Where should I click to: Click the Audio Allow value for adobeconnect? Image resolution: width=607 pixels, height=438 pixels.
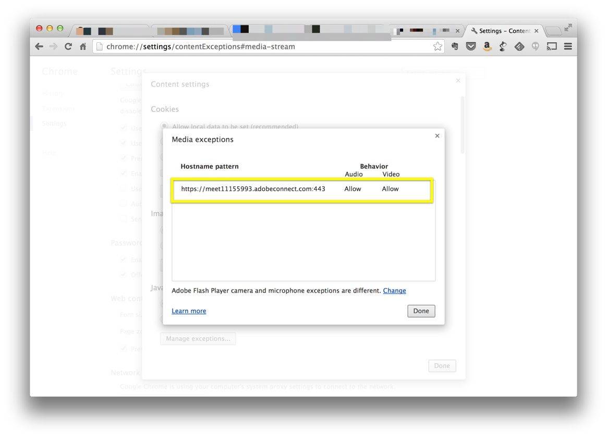click(x=353, y=189)
